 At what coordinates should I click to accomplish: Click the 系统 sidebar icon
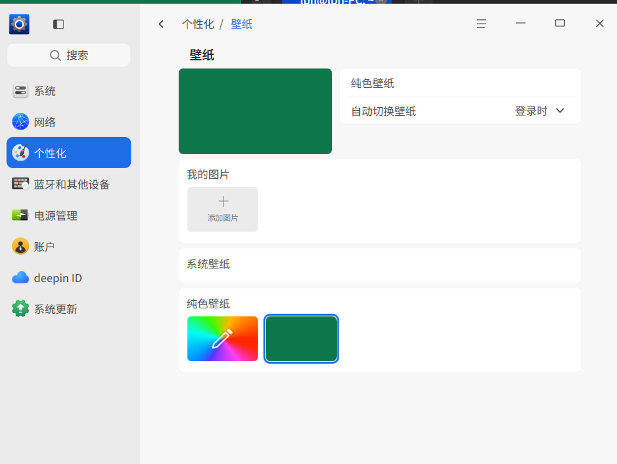point(20,91)
